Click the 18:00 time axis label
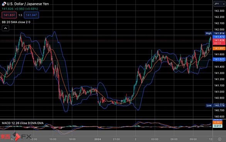The image size is (226, 142). [x=72, y=139]
